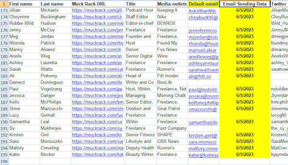Open the kristen.geil@ email link
This screenshot has width=288, height=165.
(x=203, y=135)
